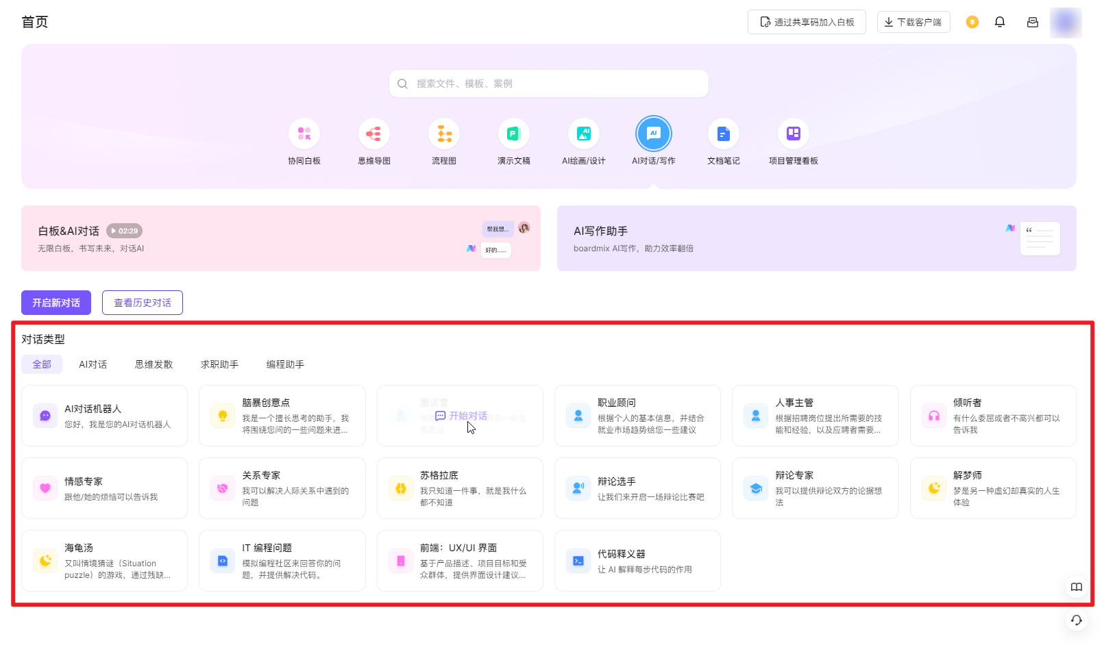Switch to the 编程助手 tab
This screenshot has width=1104, height=645.
[286, 364]
